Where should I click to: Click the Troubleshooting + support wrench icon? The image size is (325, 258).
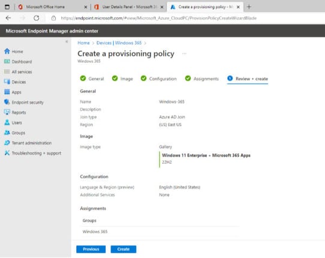click(x=7, y=153)
